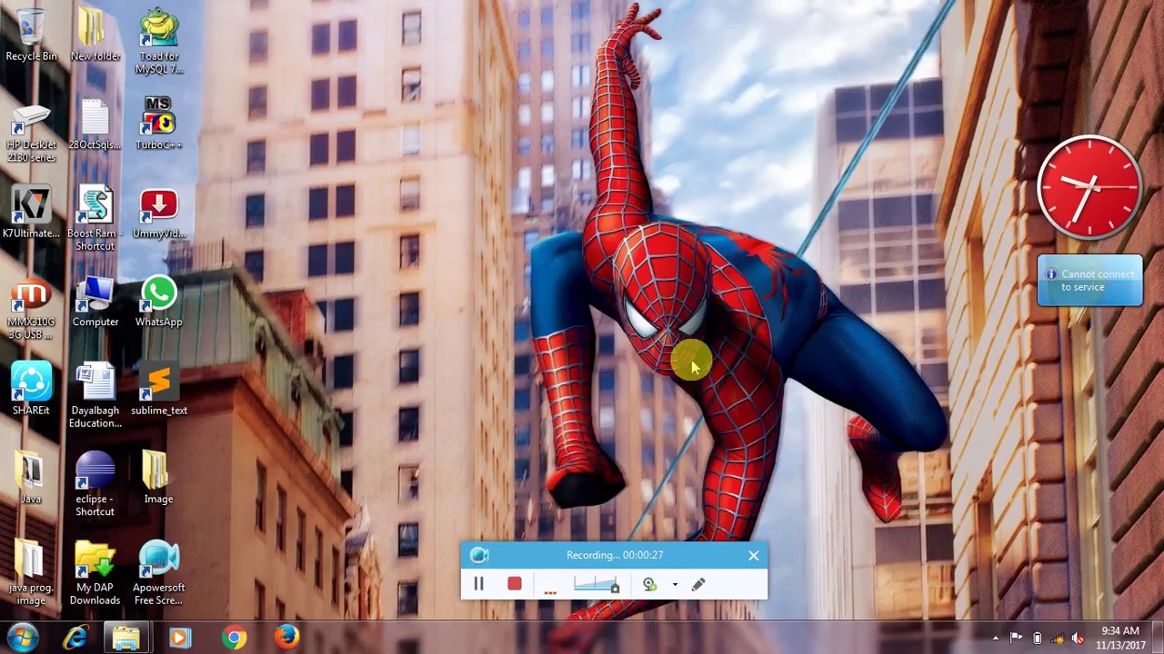Open the media player taskbar icon
Screen dimensions: 1164x654
[x=179, y=638]
